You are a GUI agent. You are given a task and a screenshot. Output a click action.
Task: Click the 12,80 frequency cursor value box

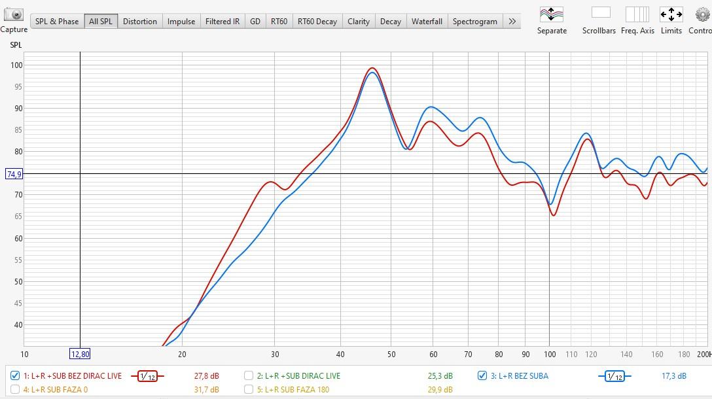click(80, 354)
